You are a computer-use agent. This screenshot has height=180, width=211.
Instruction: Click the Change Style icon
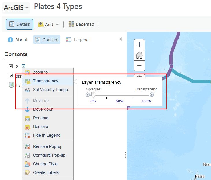pos(27,164)
